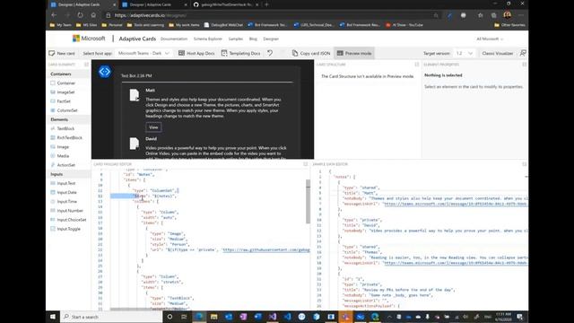Collapse the Card Elements panel

86,65
